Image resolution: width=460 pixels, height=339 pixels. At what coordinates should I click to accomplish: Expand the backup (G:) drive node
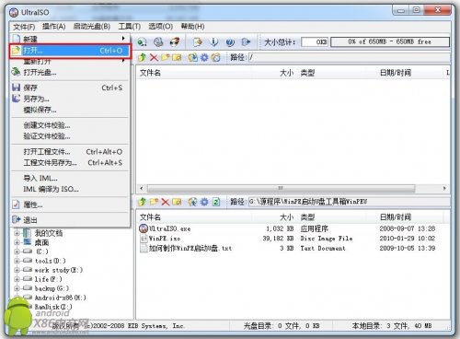click(x=17, y=288)
